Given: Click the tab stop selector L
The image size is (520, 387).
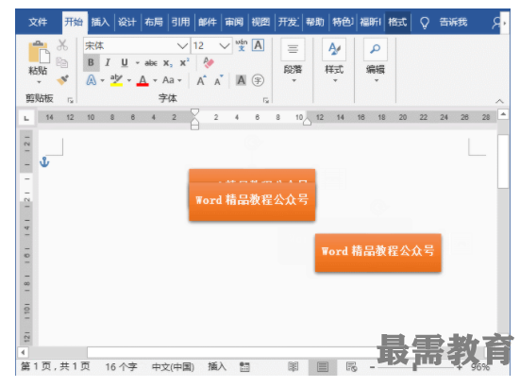Looking at the screenshot, I should [26, 118].
